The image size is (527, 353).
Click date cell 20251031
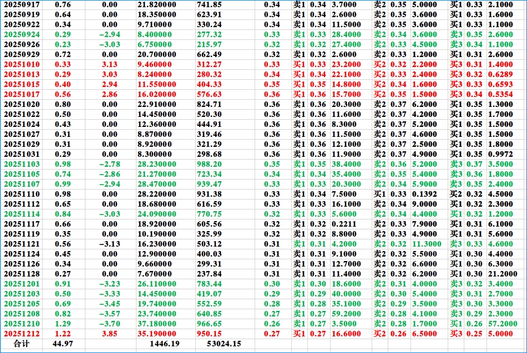22,155
